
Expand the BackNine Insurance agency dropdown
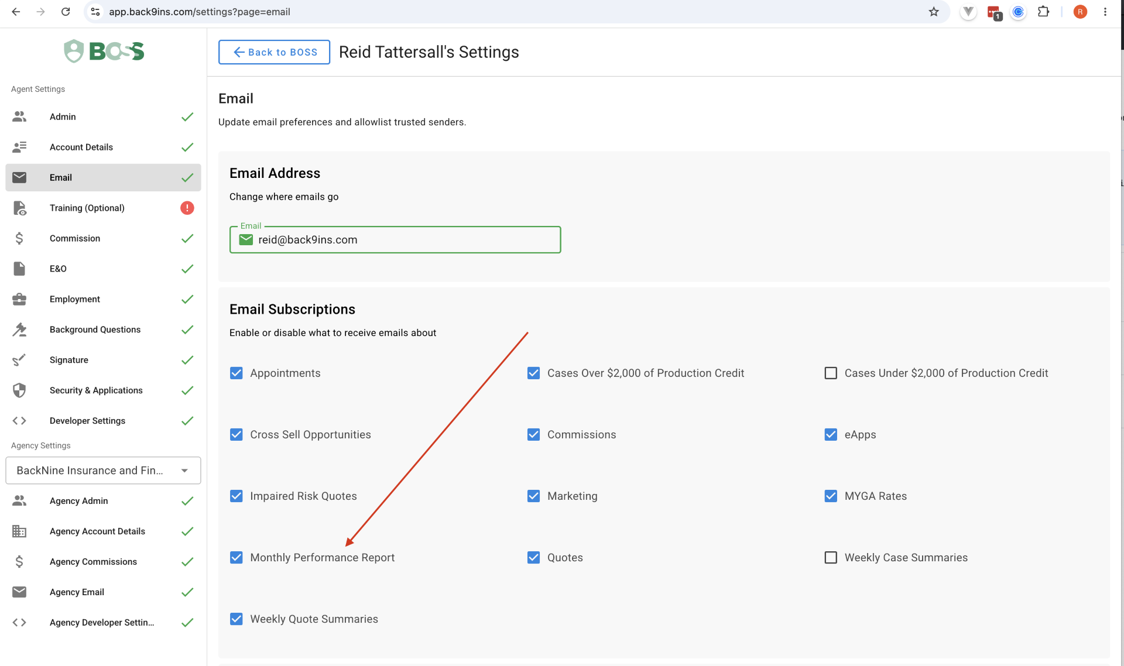click(103, 471)
